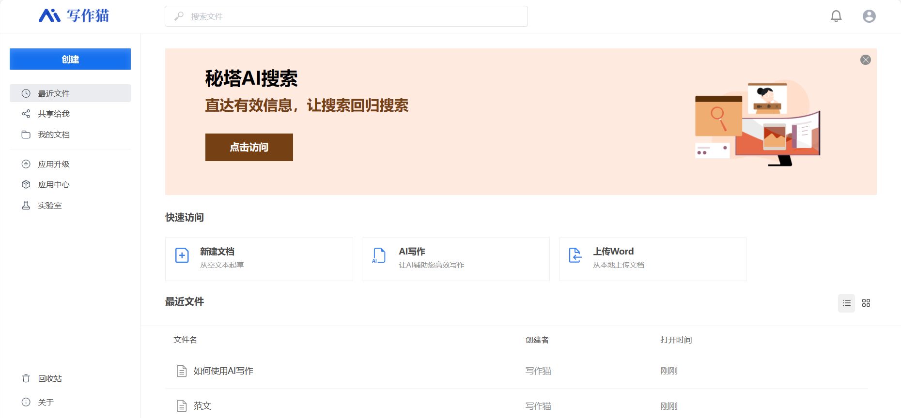The image size is (901, 418).
Task: Click the flask icon beside 实验室
Action: (x=26, y=205)
